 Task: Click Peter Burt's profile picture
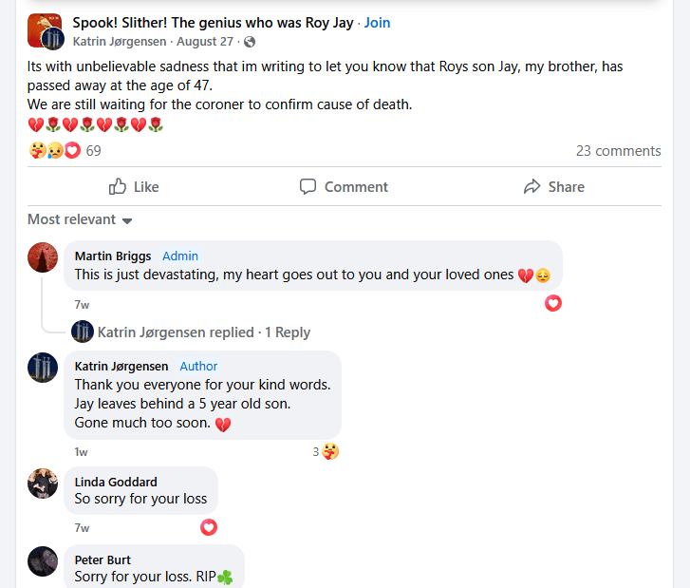pyautogui.click(x=43, y=561)
